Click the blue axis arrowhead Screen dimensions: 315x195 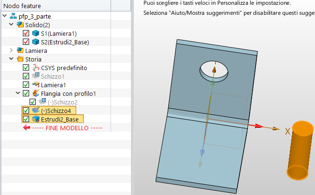click(202, 153)
